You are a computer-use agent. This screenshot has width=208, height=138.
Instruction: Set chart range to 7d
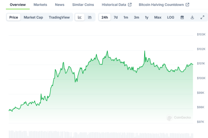tap(116, 18)
